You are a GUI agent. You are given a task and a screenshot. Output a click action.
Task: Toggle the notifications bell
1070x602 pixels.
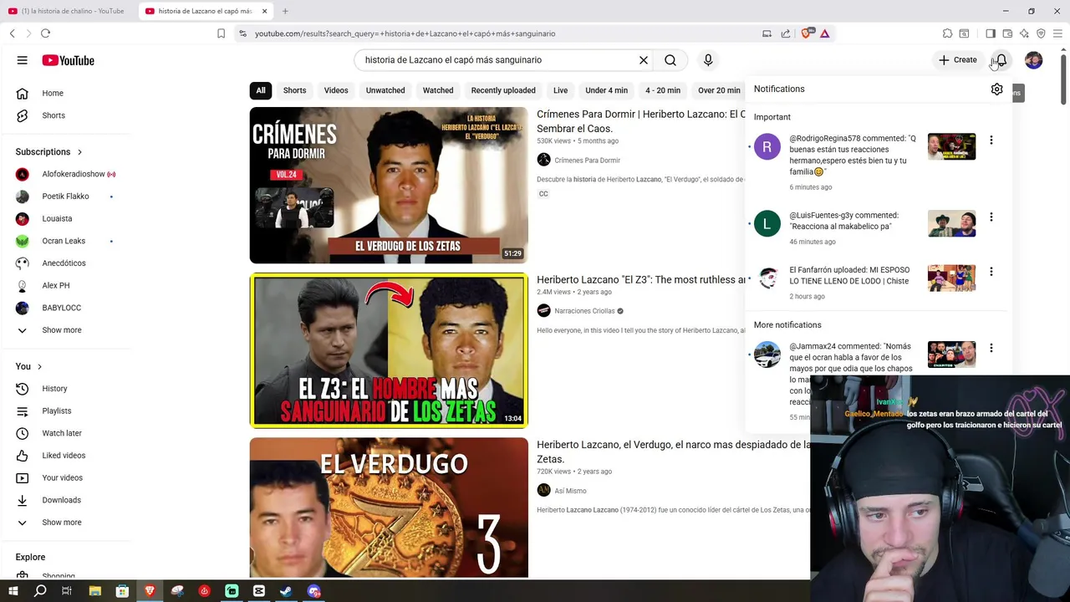point(1001,60)
